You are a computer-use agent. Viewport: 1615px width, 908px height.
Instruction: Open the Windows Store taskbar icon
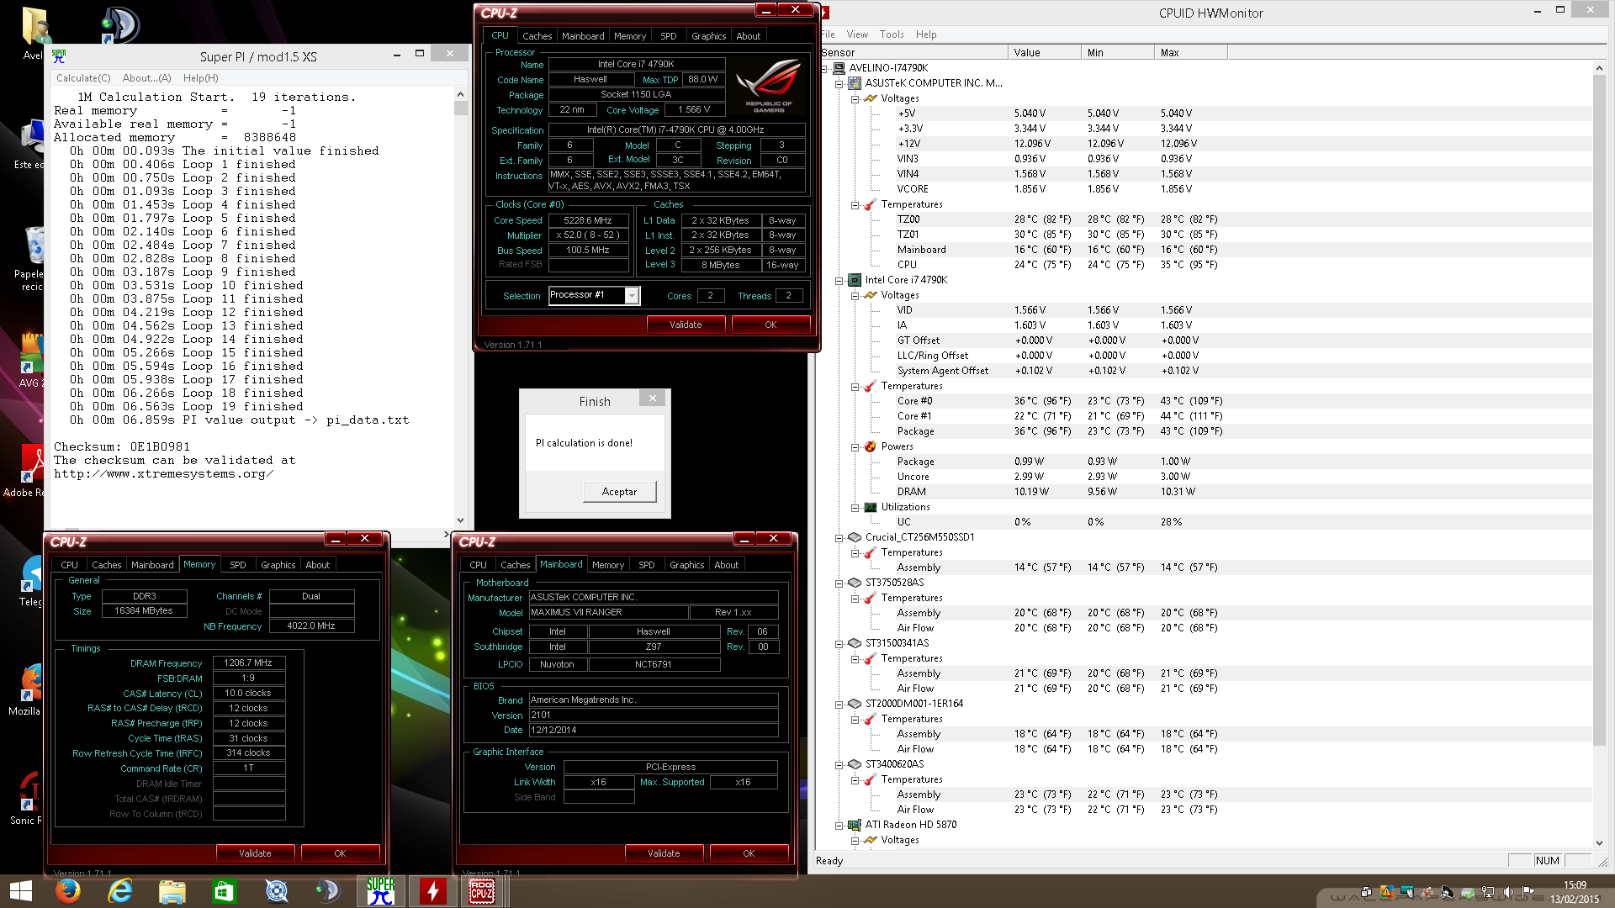click(224, 891)
